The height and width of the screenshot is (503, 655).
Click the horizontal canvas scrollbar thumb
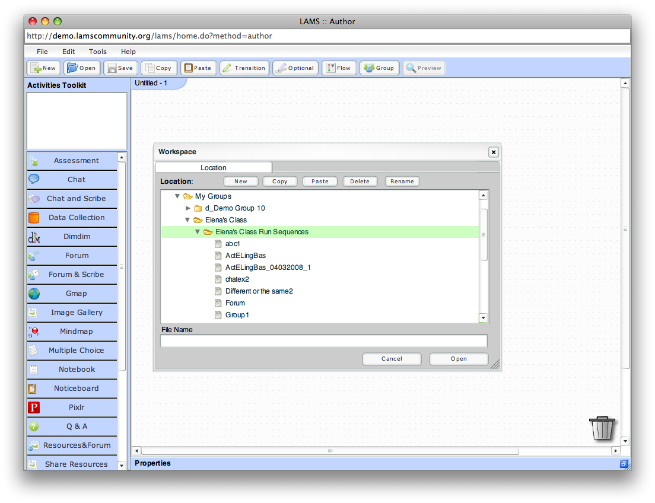pos(330,451)
